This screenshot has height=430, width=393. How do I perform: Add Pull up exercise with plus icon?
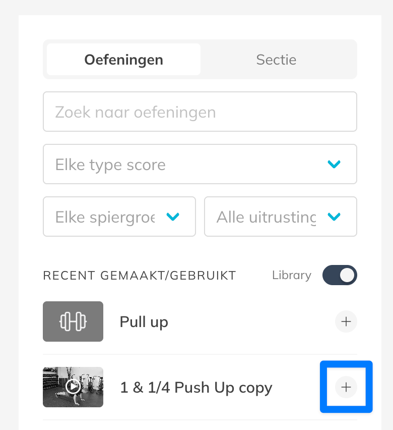coord(346,321)
